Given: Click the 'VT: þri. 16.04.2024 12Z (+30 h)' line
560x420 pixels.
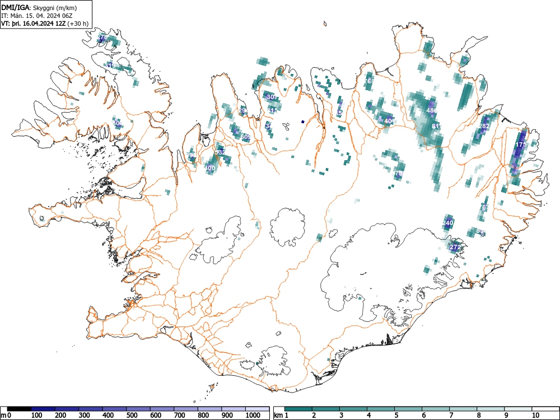Looking at the screenshot, I should point(45,24).
